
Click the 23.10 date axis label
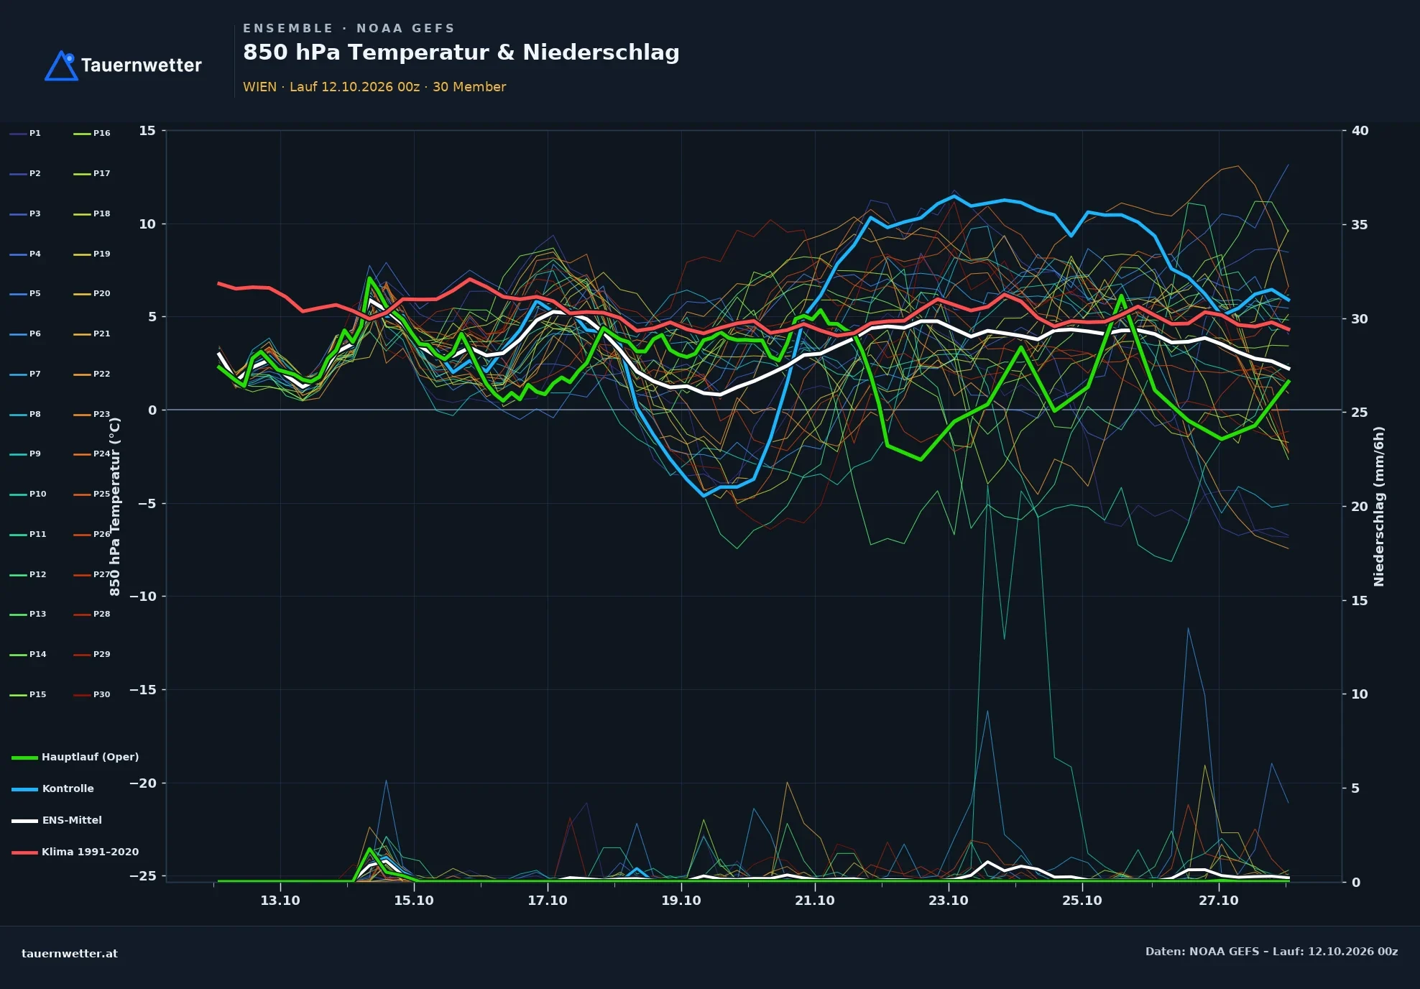pos(948,901)
